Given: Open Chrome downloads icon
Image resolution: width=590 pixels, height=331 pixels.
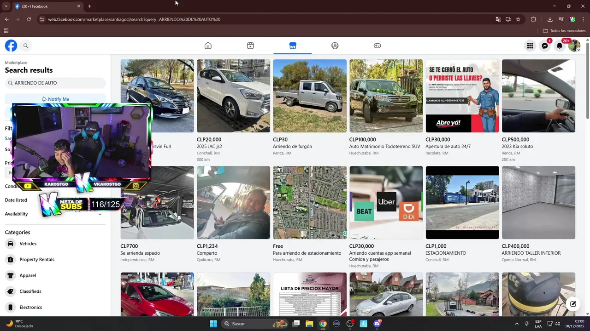Looking at the screenshot, I should click(x=550, y=19).
